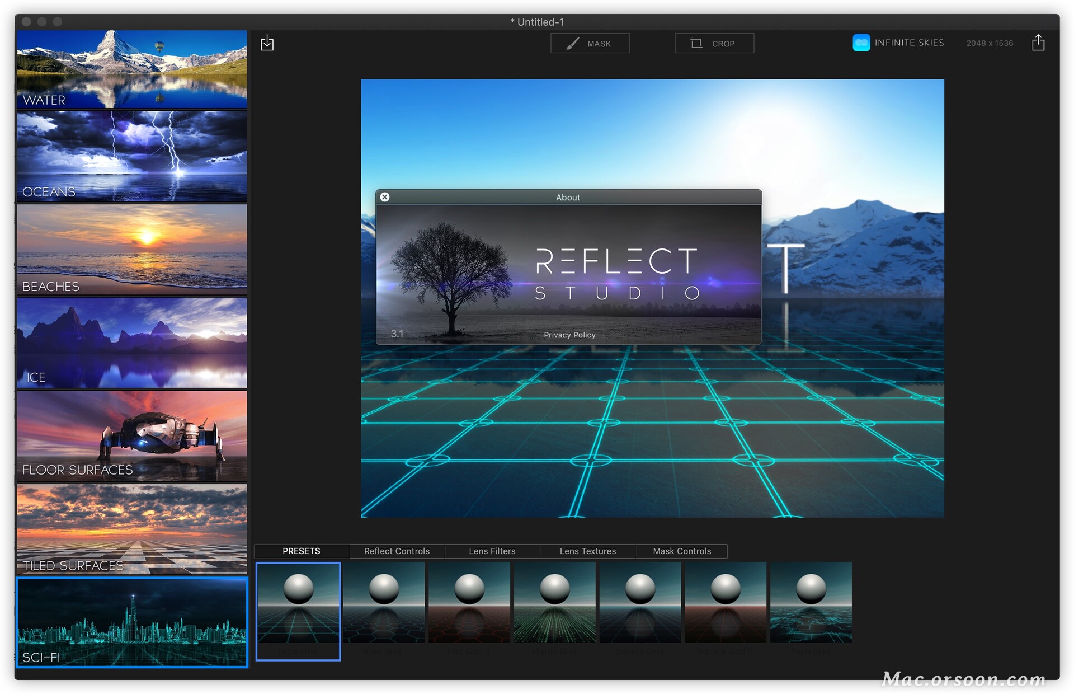Switch to Mask Controls tab

tap(681, 551)
